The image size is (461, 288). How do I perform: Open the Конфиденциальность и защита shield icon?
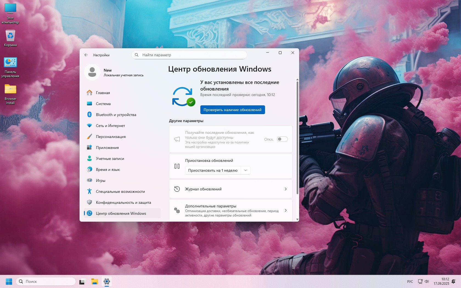[x=89, y=202]
